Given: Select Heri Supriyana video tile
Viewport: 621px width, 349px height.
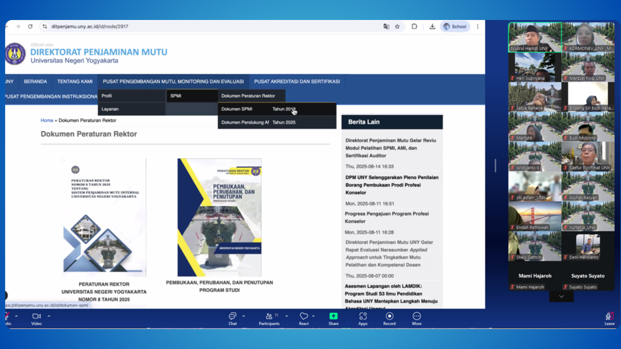Looking at the screenshot, I should (535, 67).
